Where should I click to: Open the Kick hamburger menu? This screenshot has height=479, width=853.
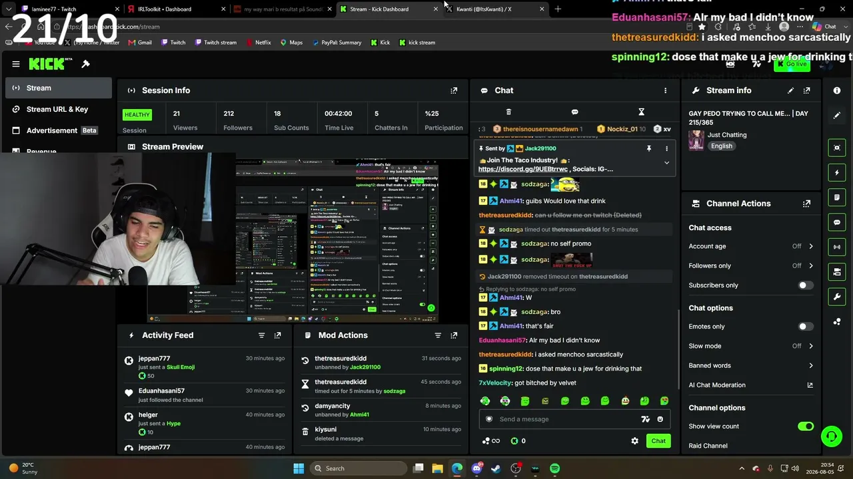[x=16, y=64]
